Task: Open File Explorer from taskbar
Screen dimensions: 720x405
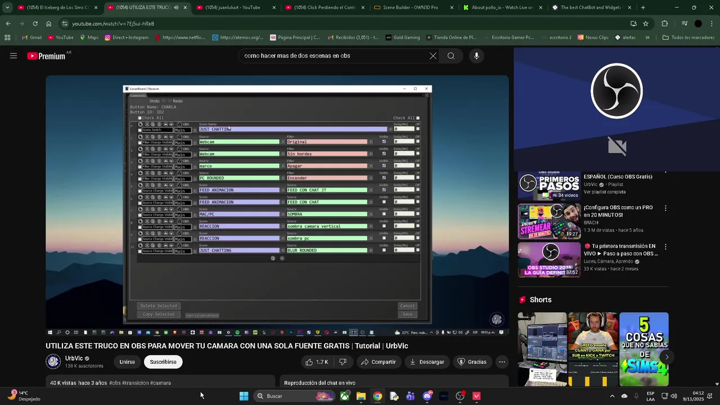Action: 361,396
